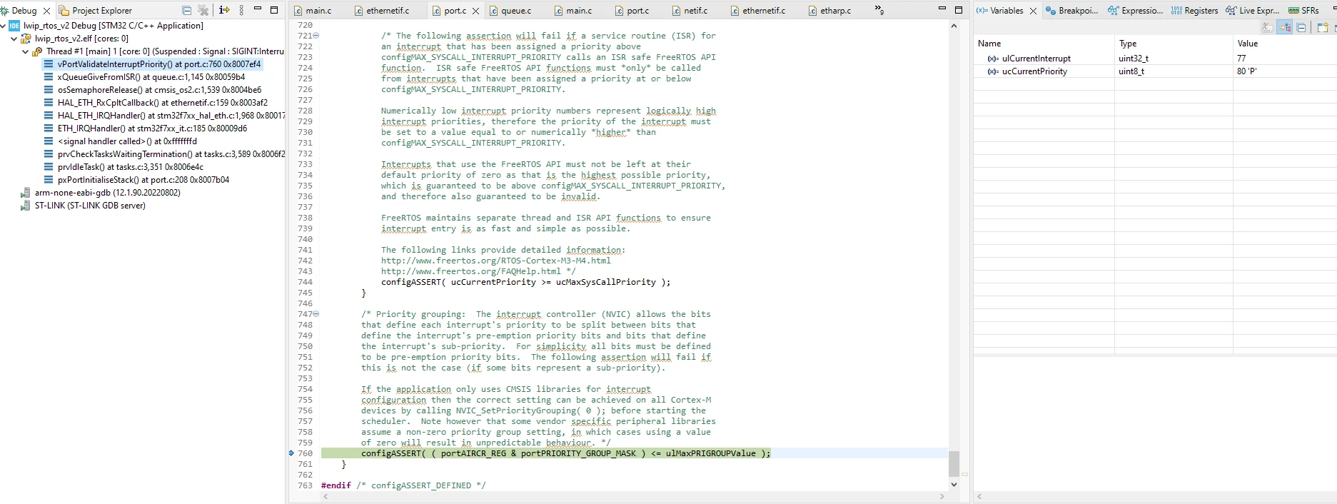Switch to Live Expressions tab
The height and width of the screenshot is (504, 1337).
1253,11
